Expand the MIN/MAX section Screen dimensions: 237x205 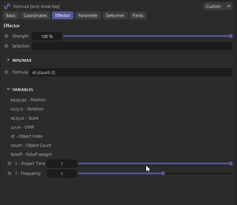(8, 60)
